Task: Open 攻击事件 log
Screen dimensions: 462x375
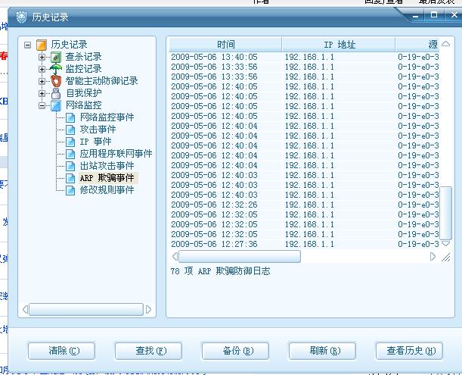Action: click(x=98, y=130)
